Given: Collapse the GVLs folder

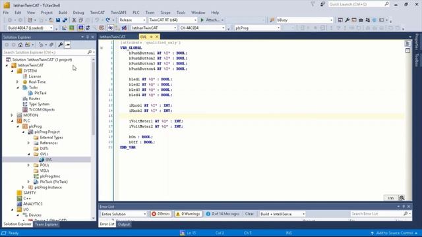Looking at the screenshot, I should click(28, 154).
